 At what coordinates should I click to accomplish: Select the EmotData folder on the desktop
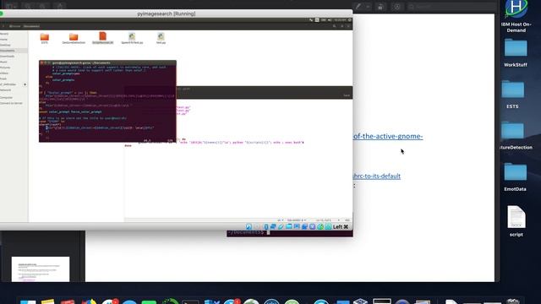coord(515,176)
